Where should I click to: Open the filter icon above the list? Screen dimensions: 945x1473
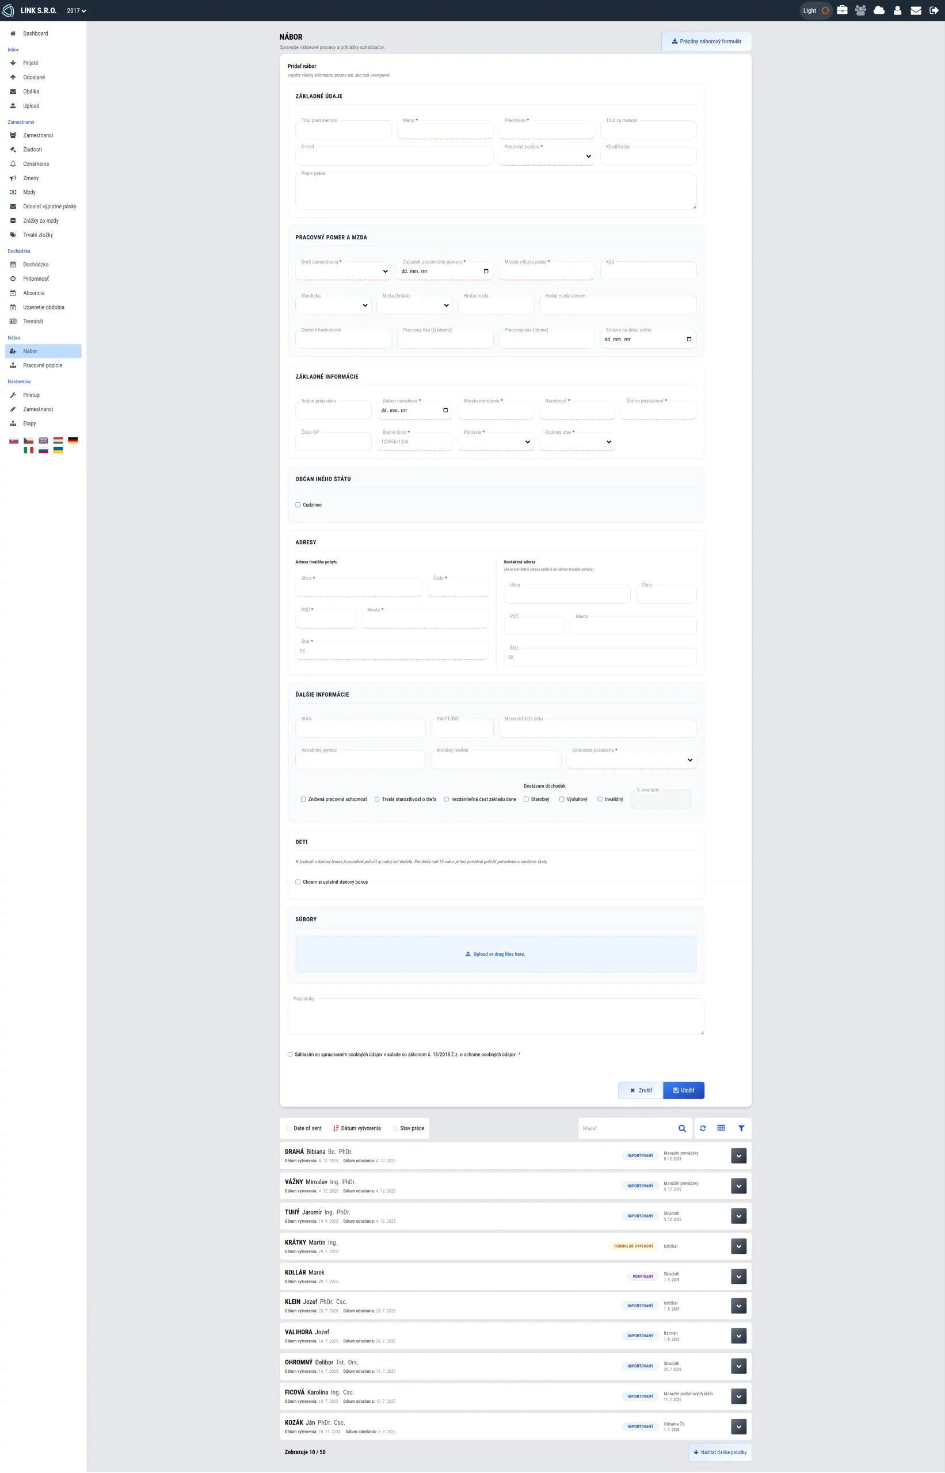point(741,1128)
